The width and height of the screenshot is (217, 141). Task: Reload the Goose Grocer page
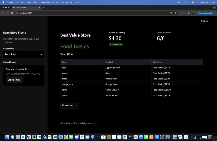coord(12,13)
